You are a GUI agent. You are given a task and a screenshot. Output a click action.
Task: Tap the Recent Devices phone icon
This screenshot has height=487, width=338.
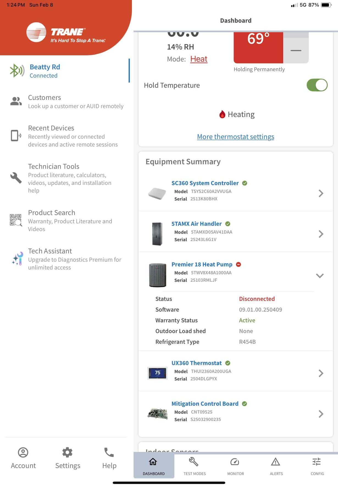[x=16, y=136]
